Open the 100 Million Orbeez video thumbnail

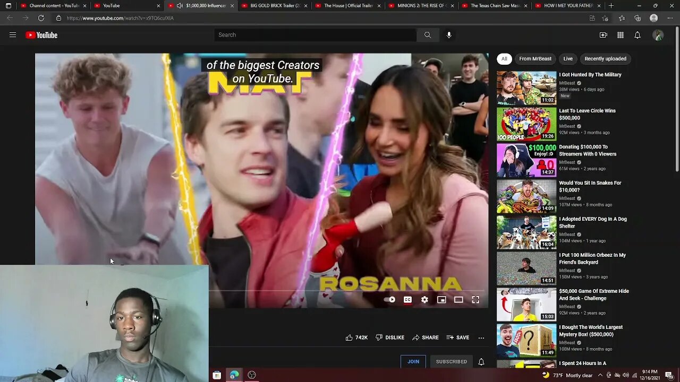pos(526,268)
